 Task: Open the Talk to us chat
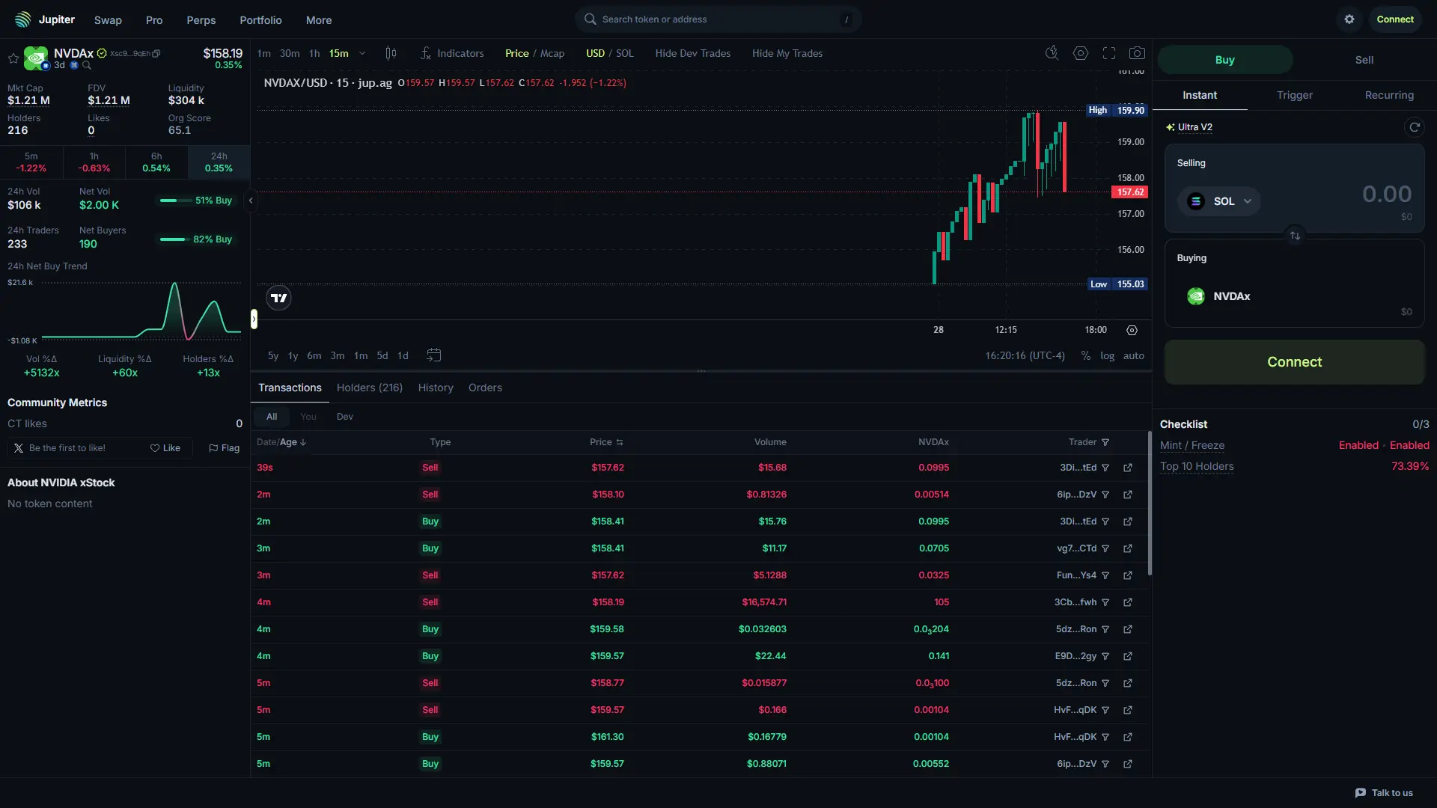click(x=1384, y=793)
